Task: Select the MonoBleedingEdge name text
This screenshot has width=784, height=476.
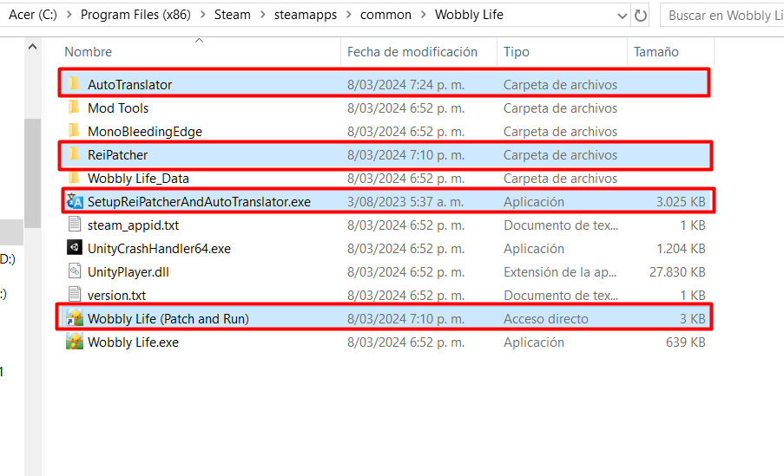Action: [145, 132]
